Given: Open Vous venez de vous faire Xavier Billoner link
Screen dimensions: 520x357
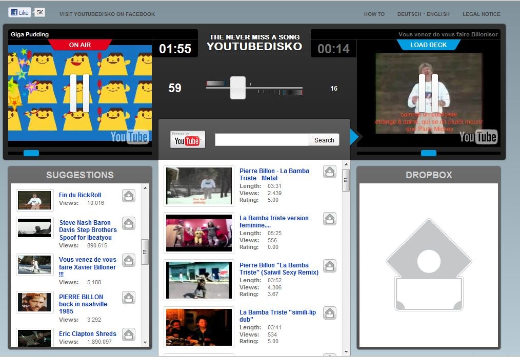Looking at the screenshot, I should pos(88,266).
